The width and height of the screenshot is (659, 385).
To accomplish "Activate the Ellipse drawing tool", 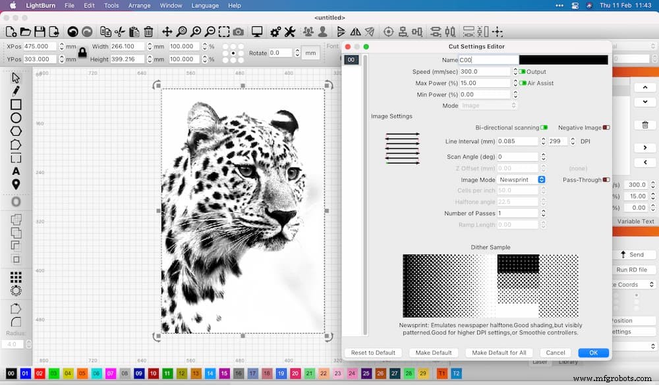I will (14, 117).
